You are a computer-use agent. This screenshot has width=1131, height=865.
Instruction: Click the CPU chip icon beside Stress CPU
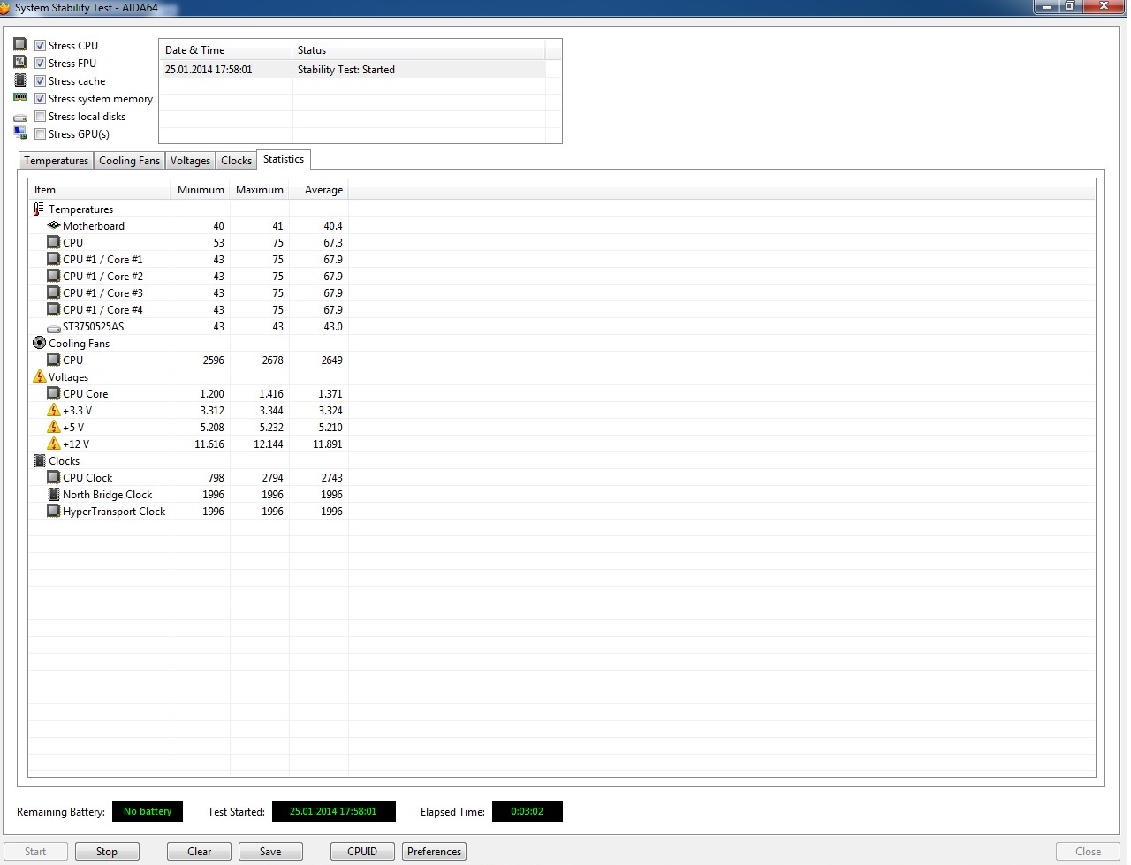pos(19,44)
